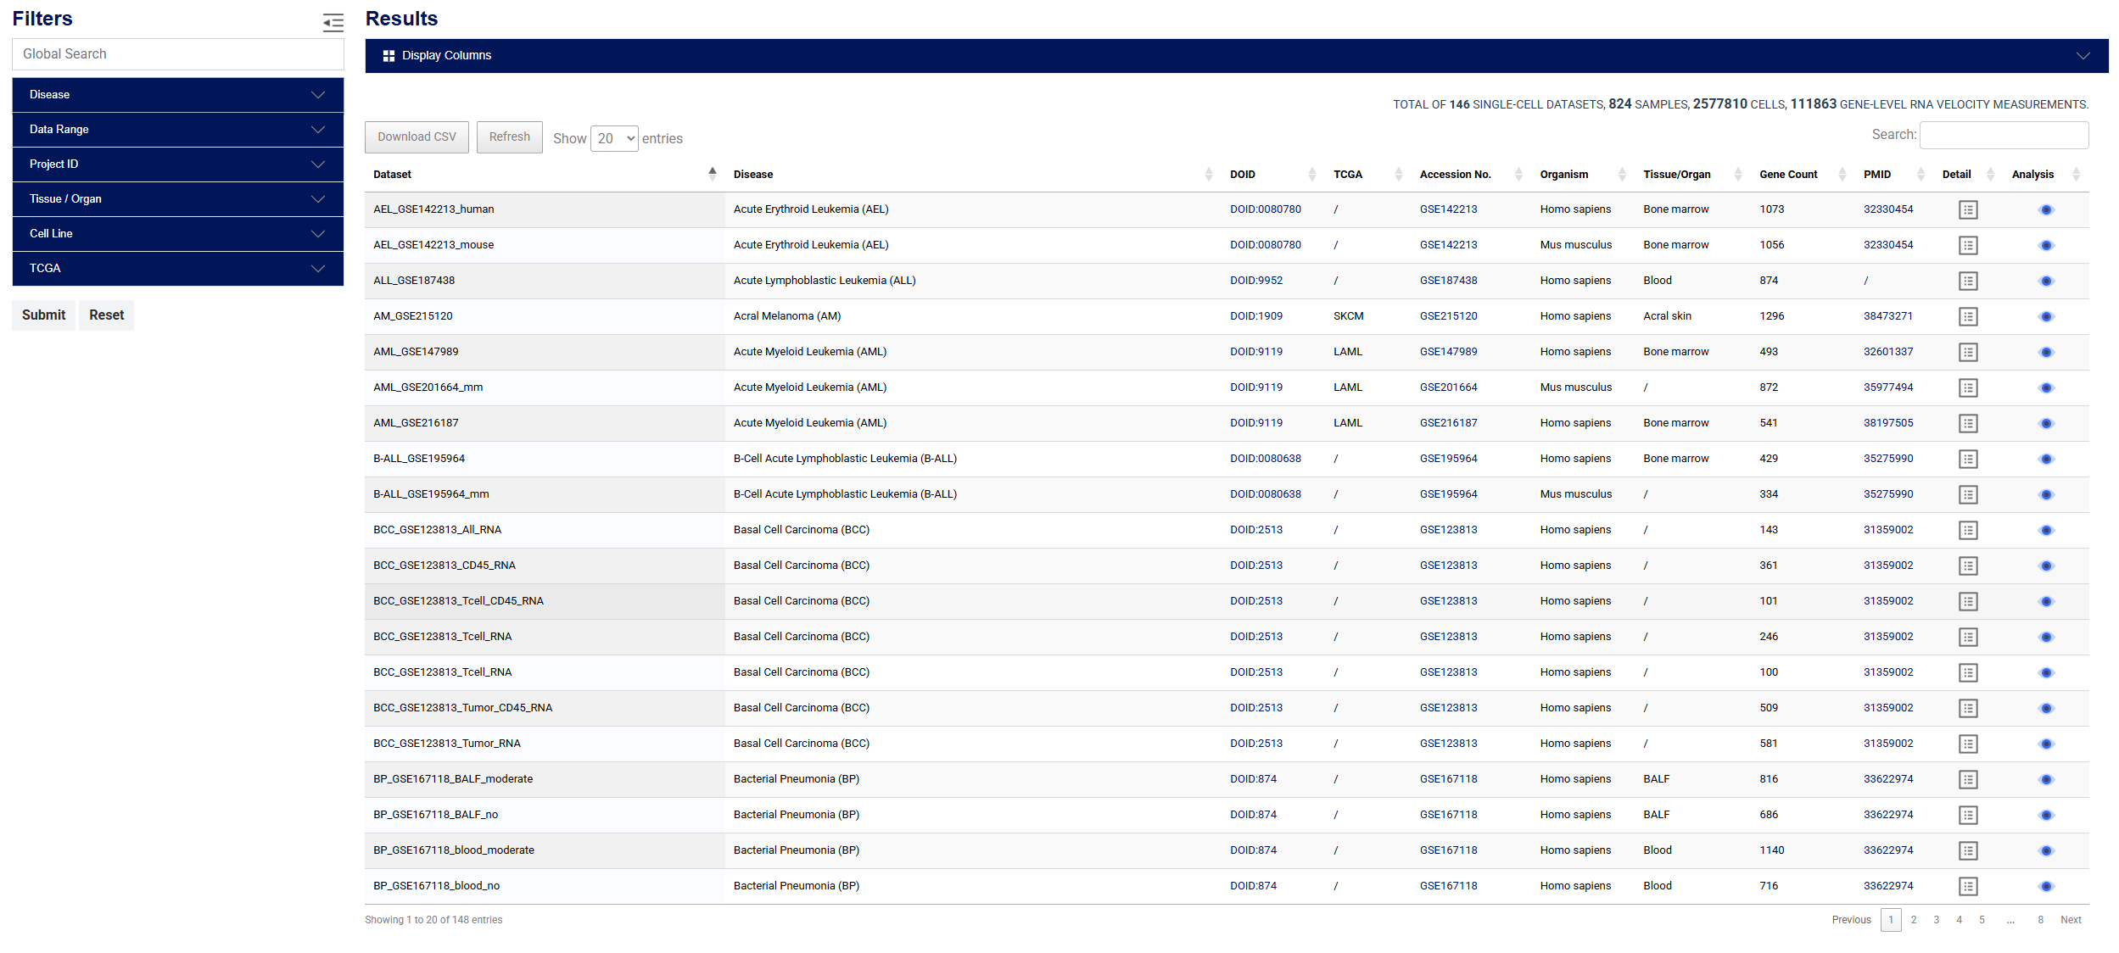Collapse the Display Columns panel chevron

click(x=2084, y=55)
